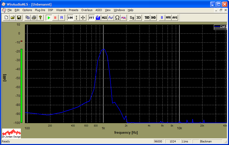Start measurement with green play button
229x145 pixels.
click(49, 17)
